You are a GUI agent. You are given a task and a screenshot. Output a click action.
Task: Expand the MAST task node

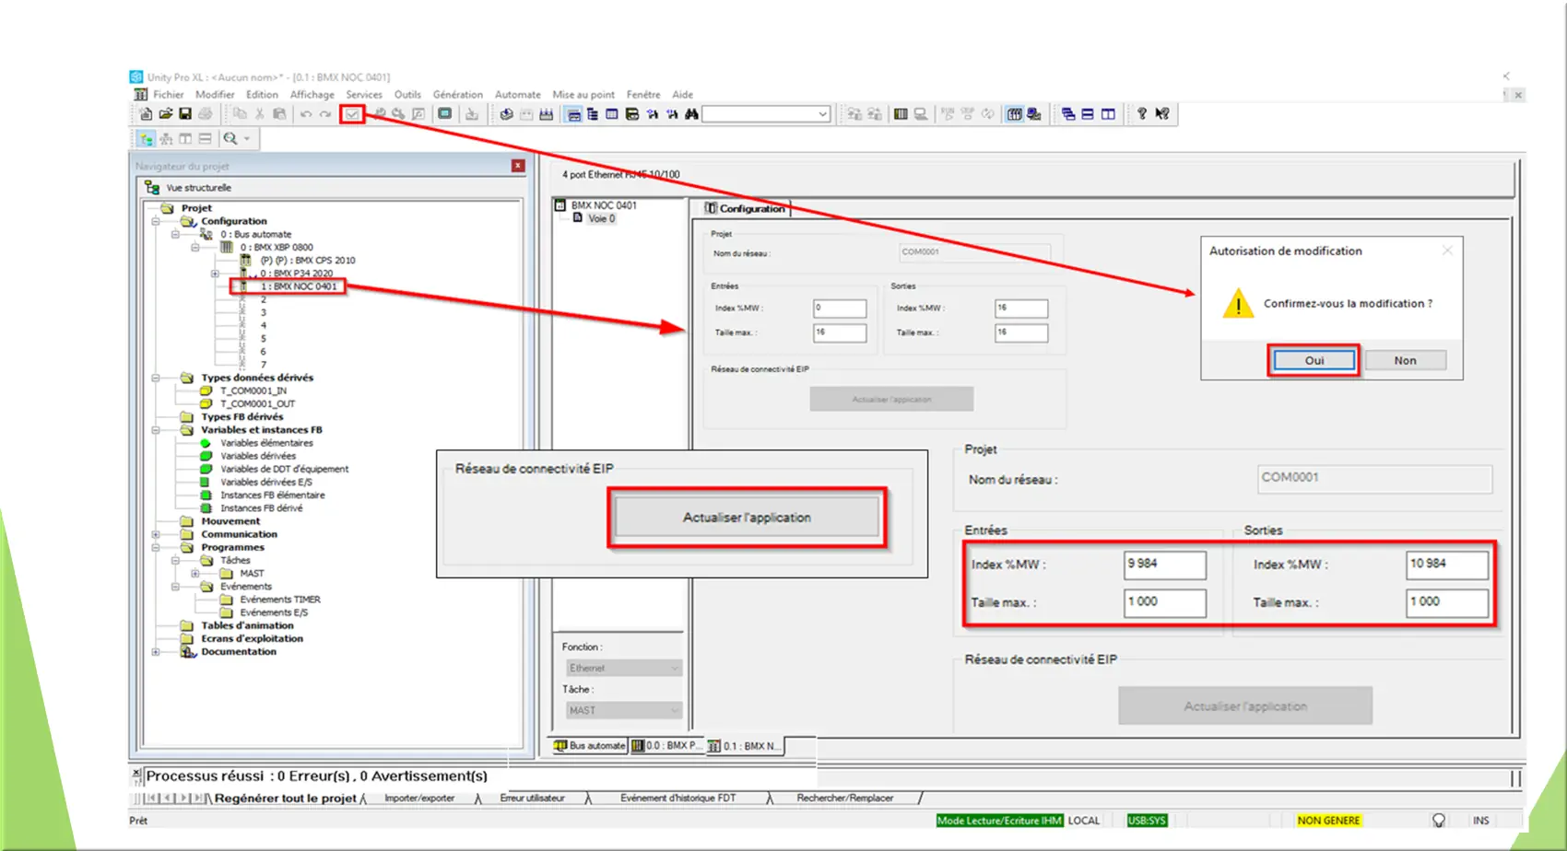pyautogui.click(x=194, y=573)
